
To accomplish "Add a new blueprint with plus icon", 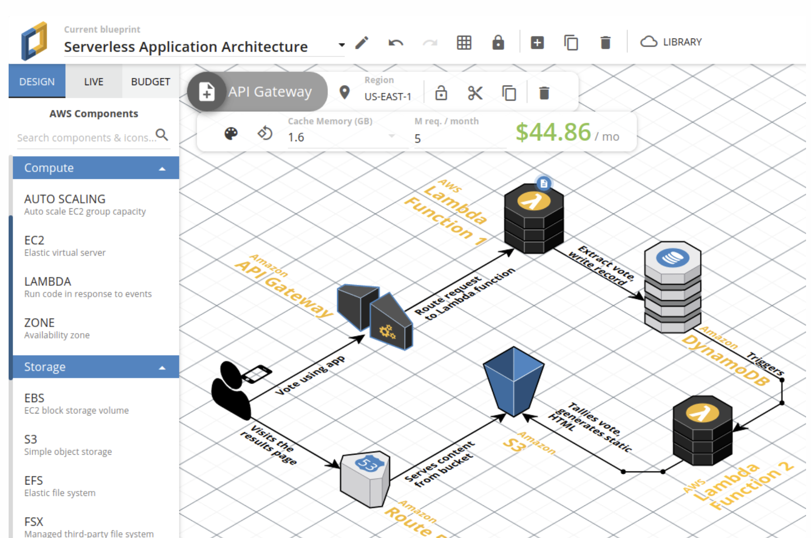I will [x=537, y=43].
